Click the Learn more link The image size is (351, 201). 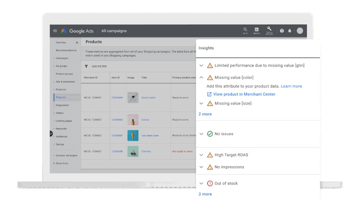click(x=291, y=86)
